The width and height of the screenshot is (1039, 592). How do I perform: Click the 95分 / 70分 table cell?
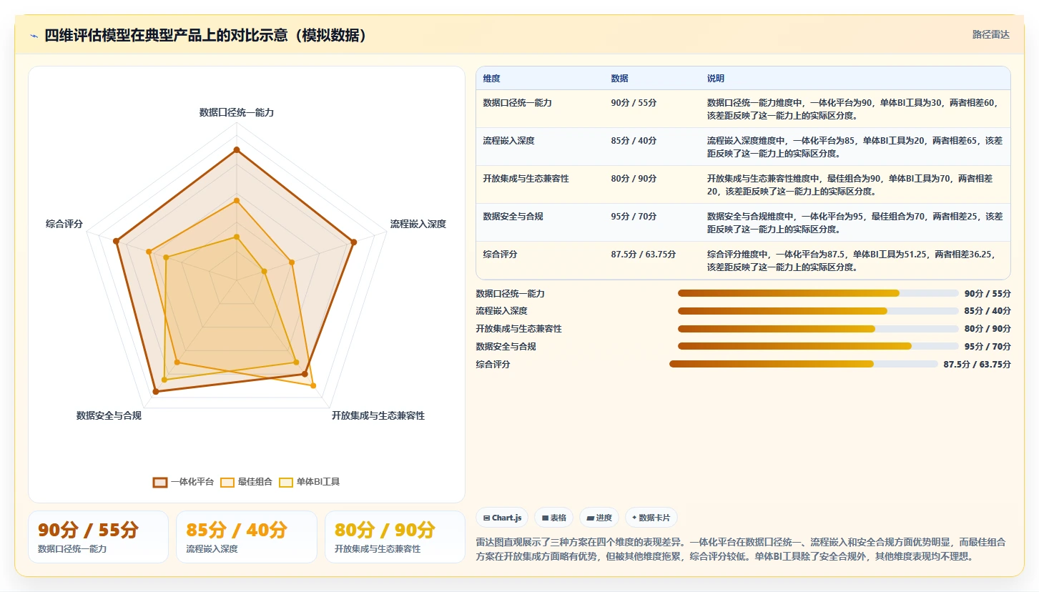634,217
